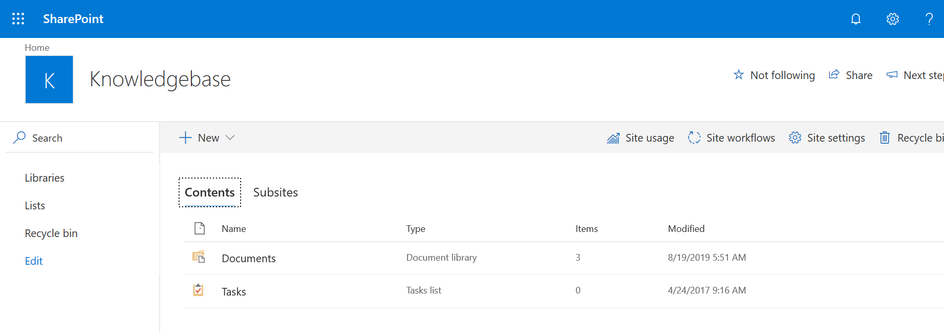Click the Site settings label
Image resolution: width=944 pixels, height=333 pixels.
pos(836,138)
